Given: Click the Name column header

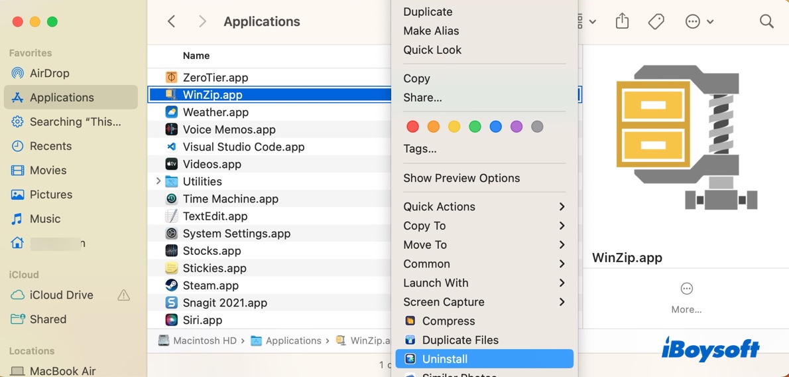Looking at the screenshot, I should click(x=196, y=56).
